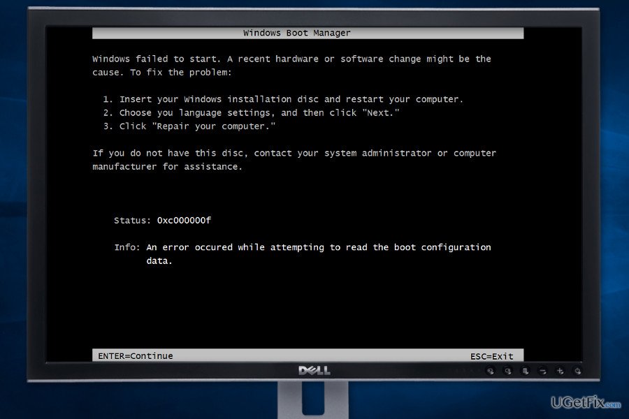Click the monitor's power button
Image resolution: width=629 pixels, height=419 pixels.
click(x=578, y=372)
